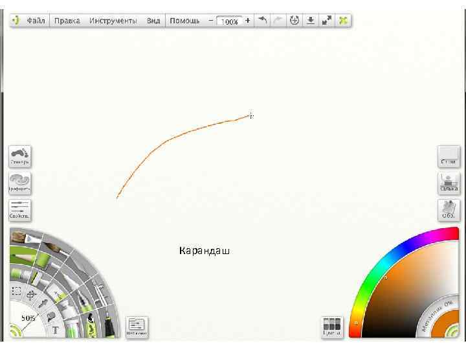Select the Watercolor brush tool
The width and height of the screenshot is (466, 350).
(x=56, y=248)
